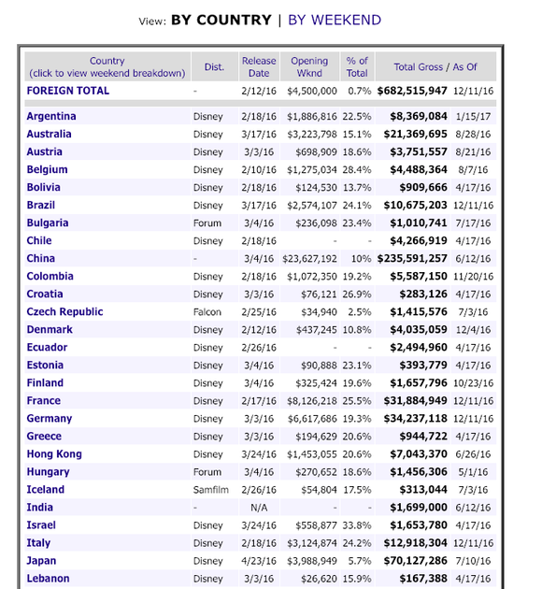Open the Czech Republic link
Image resolution: width=542 pixels, height=589 pixels.
pyautogui.click(x=64, y=311)
